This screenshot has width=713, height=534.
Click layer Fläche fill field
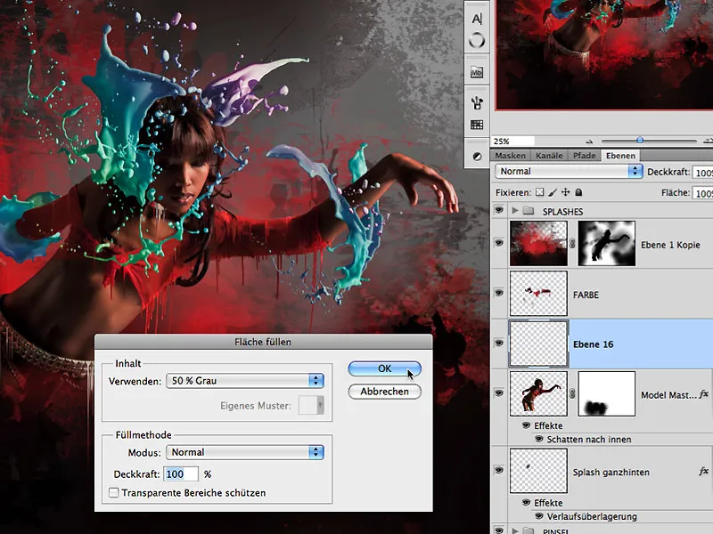click(x=702, y=193)
